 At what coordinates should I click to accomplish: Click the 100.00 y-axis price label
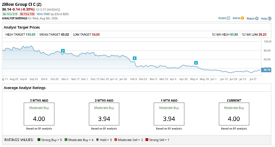(267, 42)
